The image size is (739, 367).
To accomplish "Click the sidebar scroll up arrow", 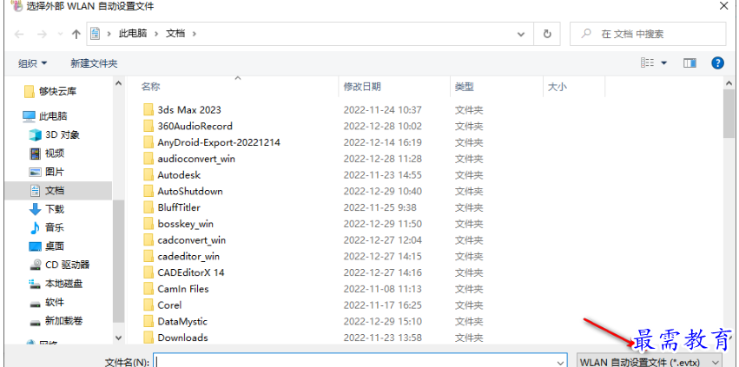I will click(x=118, y=84).
